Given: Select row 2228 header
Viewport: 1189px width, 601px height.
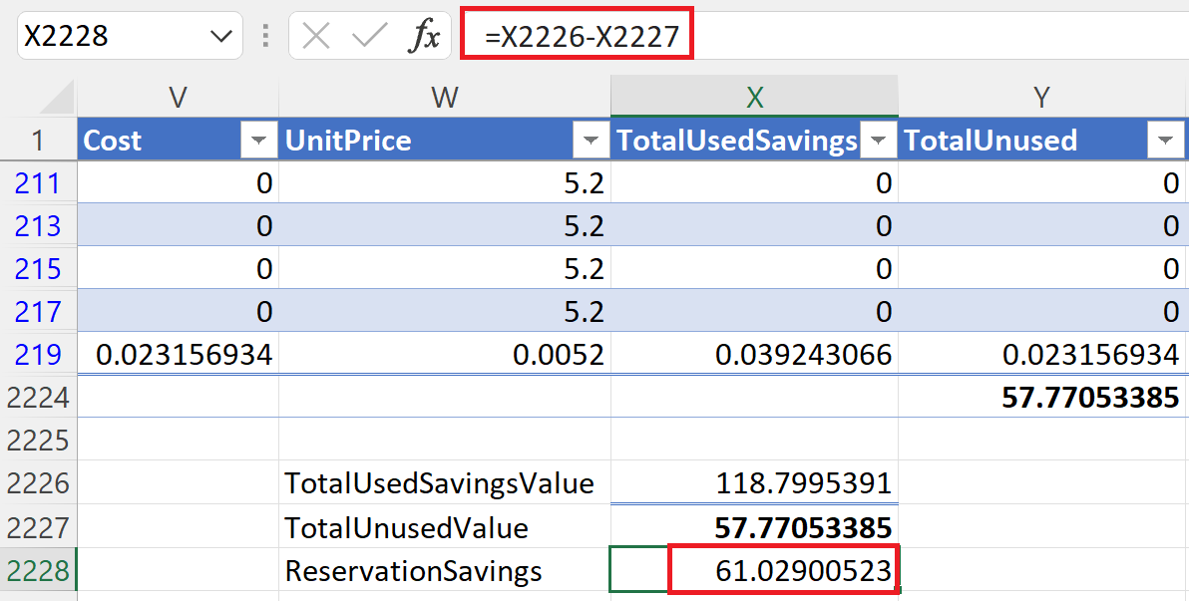Looking at the screenshot, I should coord(38,570).
